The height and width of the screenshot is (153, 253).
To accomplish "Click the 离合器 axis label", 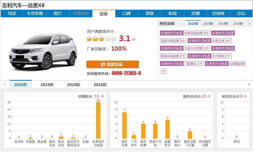I will coord(42,142).
